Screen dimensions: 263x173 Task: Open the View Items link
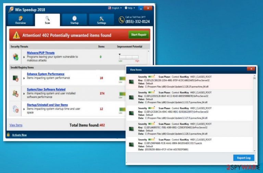tap(16, 125)
